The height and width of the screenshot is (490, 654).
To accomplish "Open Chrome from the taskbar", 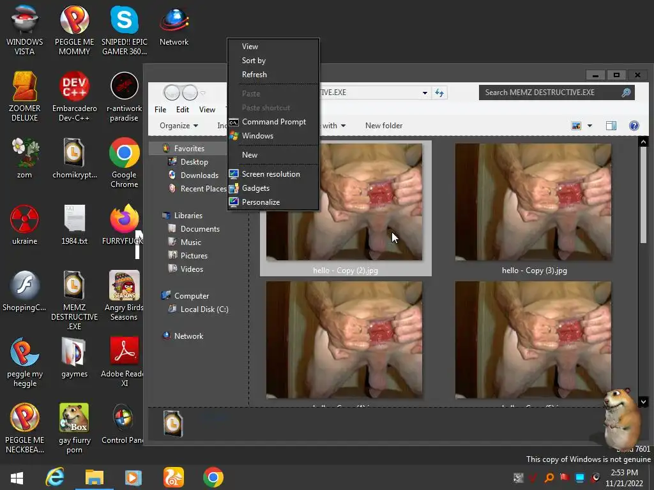I will (x=213, y=477).
